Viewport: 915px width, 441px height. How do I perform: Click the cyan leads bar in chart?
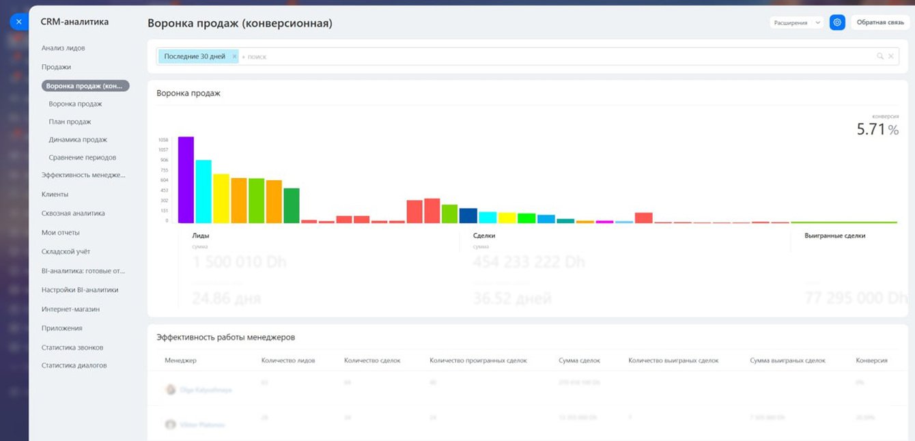click(x=203, y=191)
